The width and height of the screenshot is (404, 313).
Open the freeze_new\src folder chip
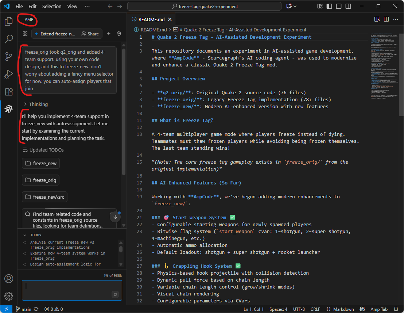pos(44,197)
